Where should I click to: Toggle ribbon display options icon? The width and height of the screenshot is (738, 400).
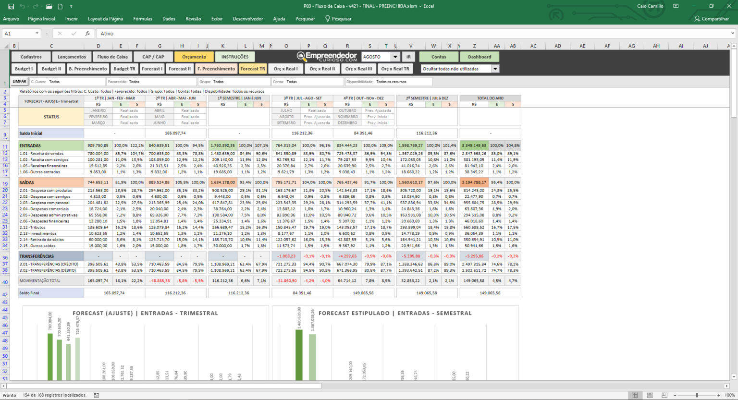point(676,6)
